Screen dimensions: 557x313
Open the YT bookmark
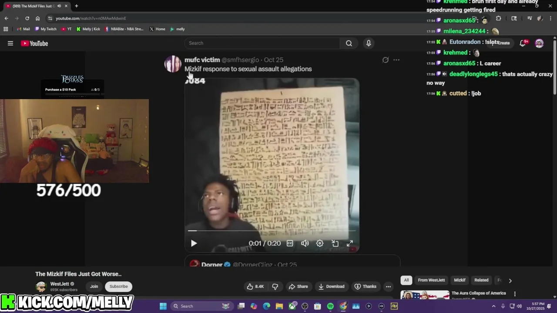[67, 29]
